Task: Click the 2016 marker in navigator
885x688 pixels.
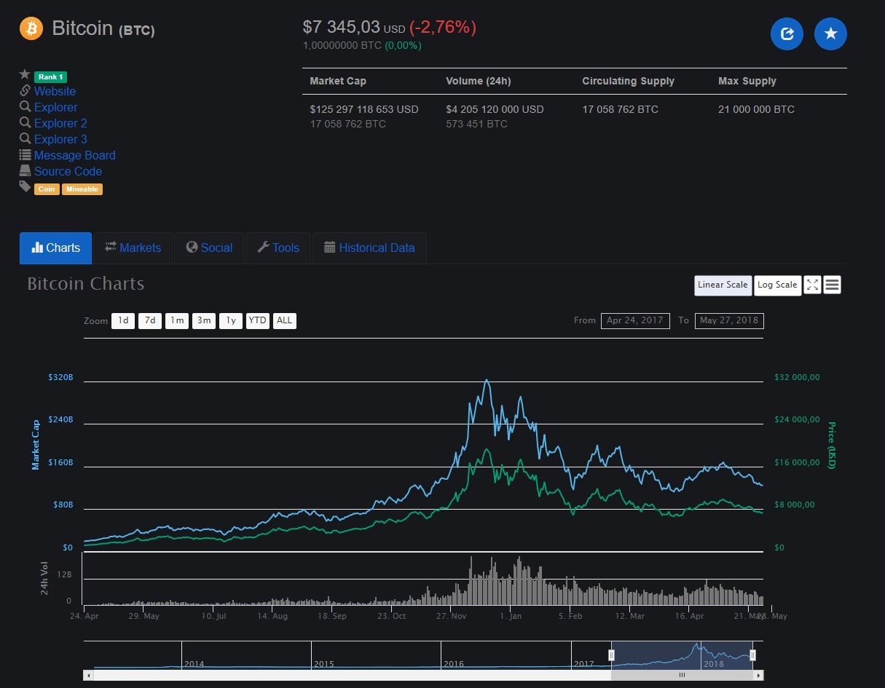Action: (x=454, y=664)
